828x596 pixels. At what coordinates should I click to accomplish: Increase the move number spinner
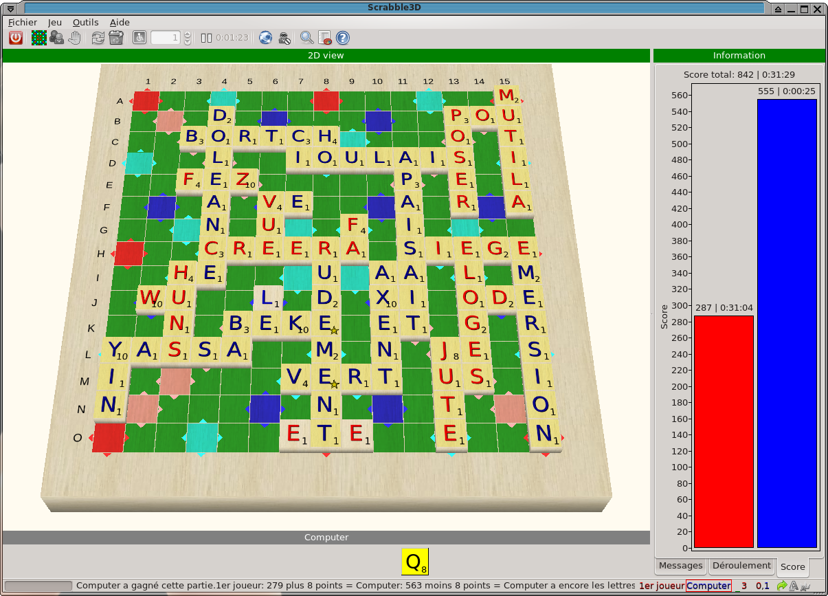pos(188,34)
